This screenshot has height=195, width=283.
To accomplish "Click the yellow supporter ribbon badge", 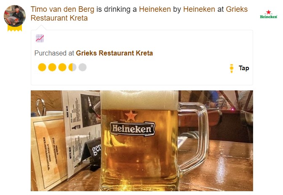I will 15,28.
